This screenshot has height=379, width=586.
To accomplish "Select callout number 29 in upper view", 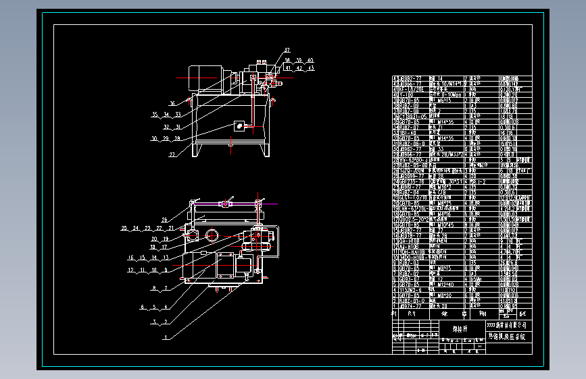I will [x=166, y=138].
